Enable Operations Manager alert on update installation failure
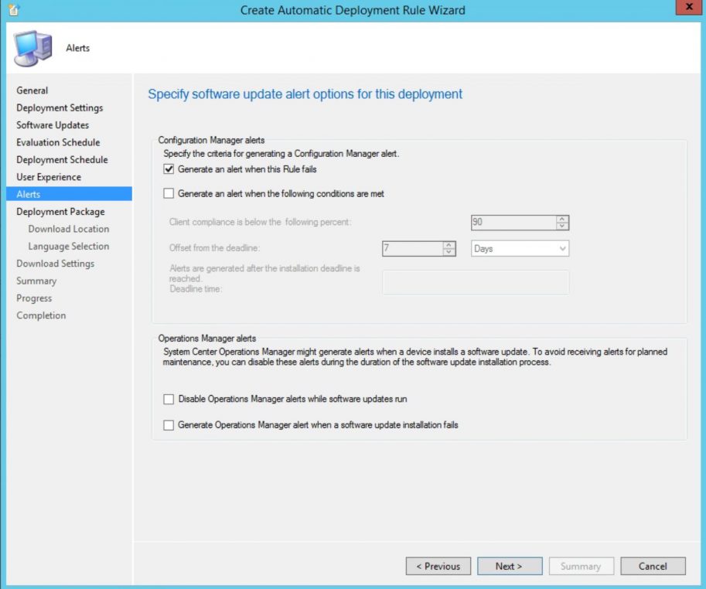Viewport: 706px width, 589px height. tap(169, 424)
